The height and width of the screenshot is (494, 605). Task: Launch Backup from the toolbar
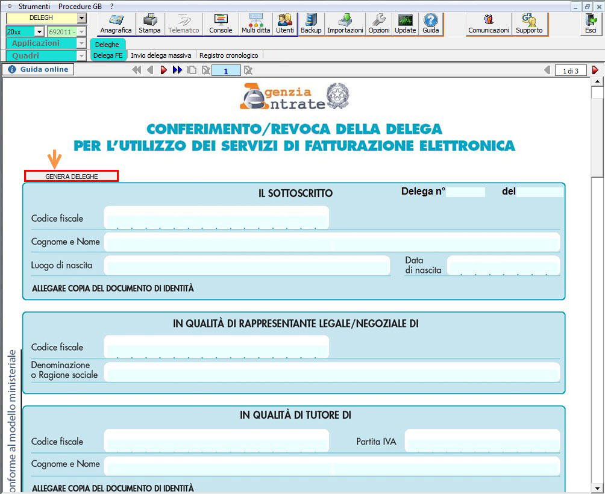click(x=311, y=24)
